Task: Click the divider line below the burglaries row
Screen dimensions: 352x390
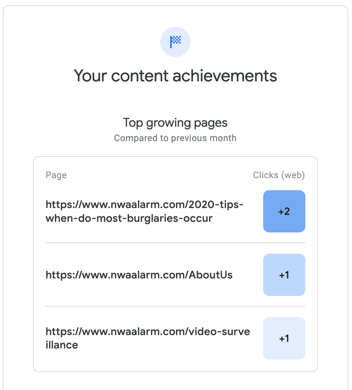Action: [154, 243]
